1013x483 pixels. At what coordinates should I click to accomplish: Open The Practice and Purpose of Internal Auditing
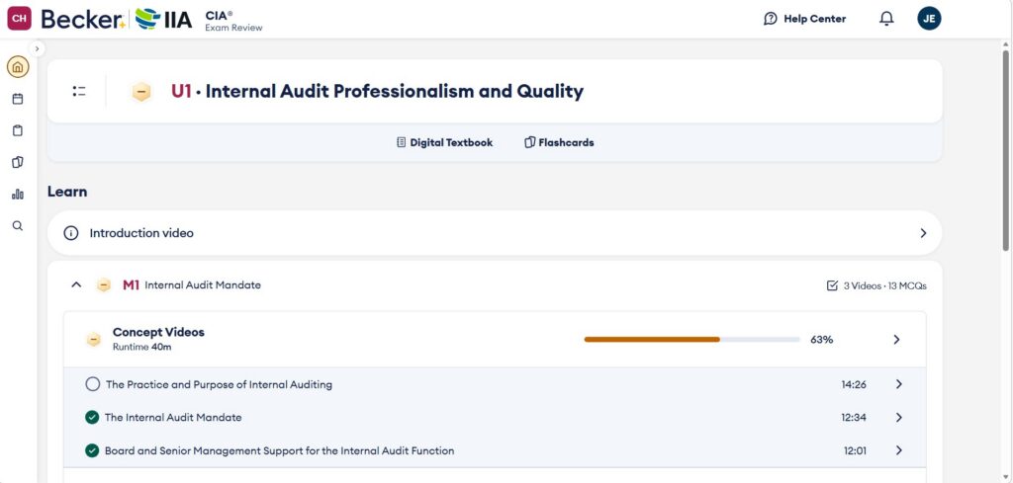click(x=219, y=385)
